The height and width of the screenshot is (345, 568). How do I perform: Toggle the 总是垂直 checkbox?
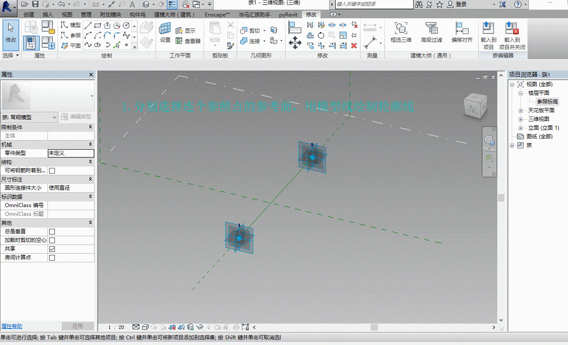point(52,231)
